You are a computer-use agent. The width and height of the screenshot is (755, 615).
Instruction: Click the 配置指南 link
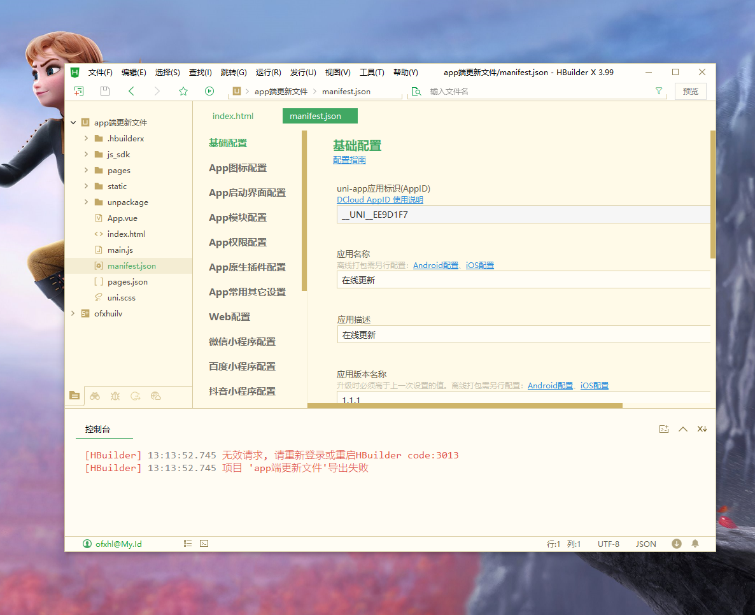click(x=349, y=160)
